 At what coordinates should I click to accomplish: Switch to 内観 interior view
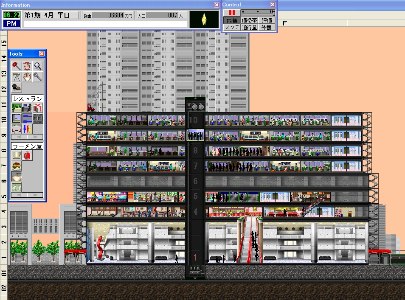pos(232,20)
